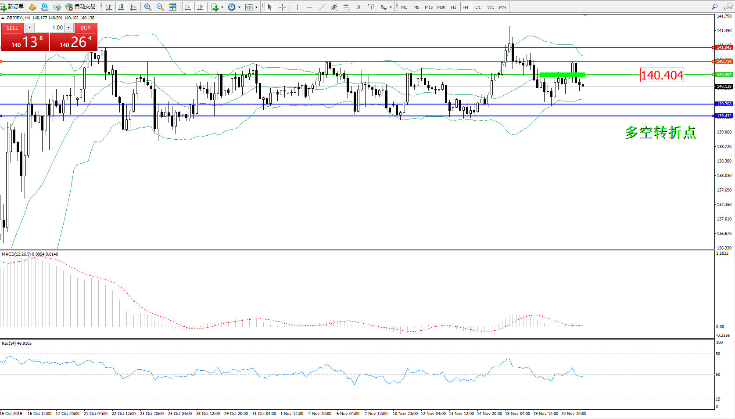Toggle candlestick chart mode
The height and width of the screenshot is (419, 735).
click(121, 7)
